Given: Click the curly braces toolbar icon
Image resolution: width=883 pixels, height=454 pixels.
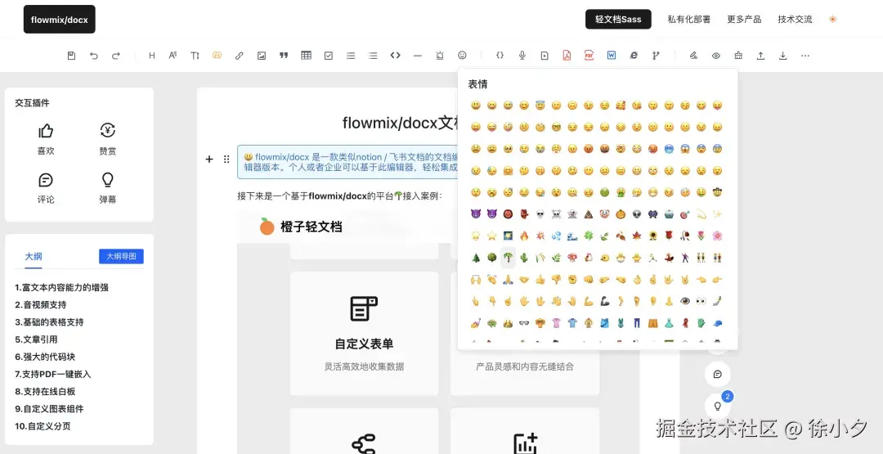Looking at the screenshot, I should 500,55.
